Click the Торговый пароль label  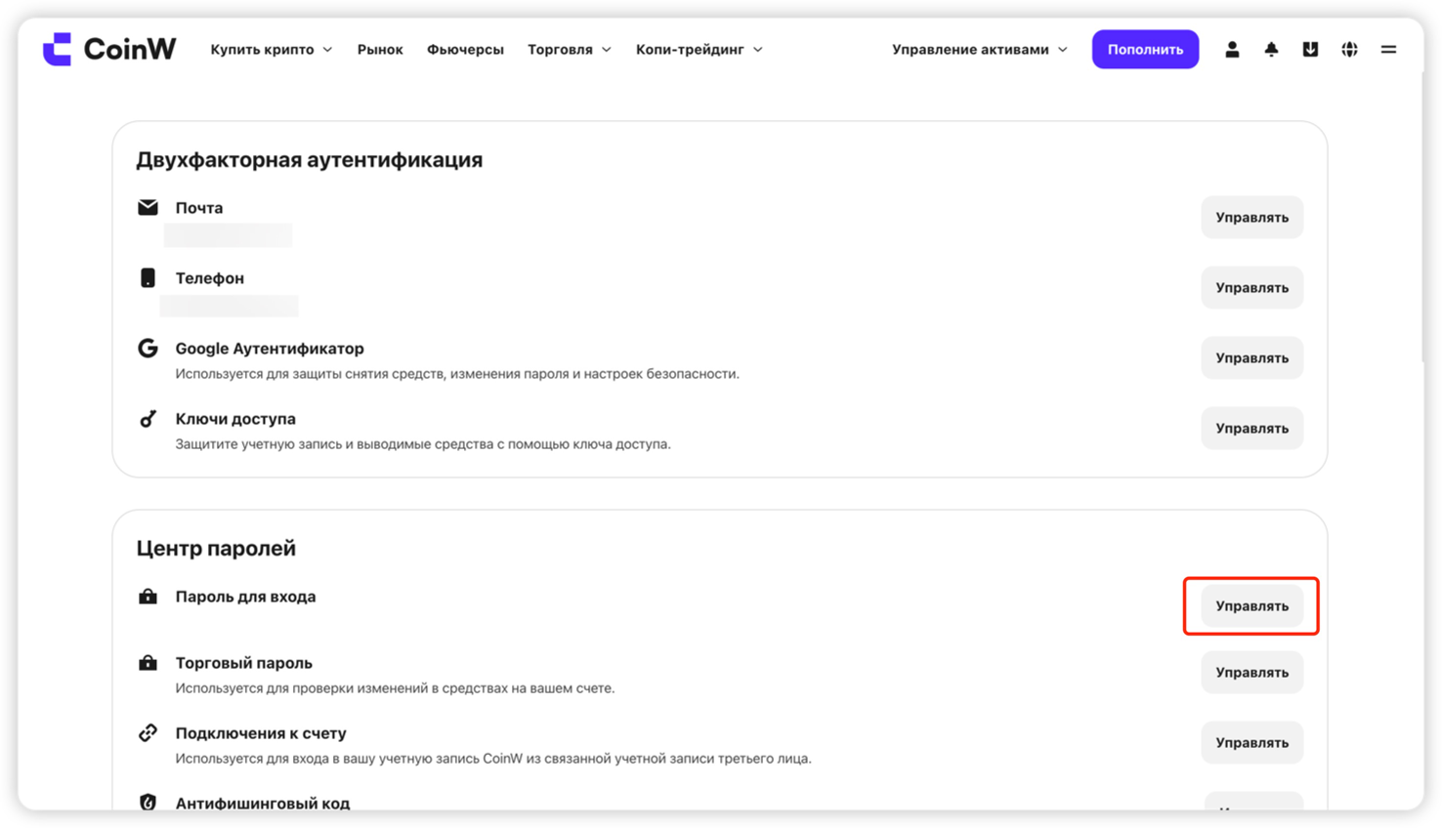coord(244,662)
